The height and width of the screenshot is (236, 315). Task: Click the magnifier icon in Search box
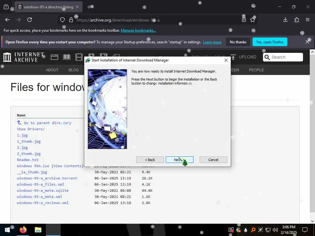click(267, 57)
